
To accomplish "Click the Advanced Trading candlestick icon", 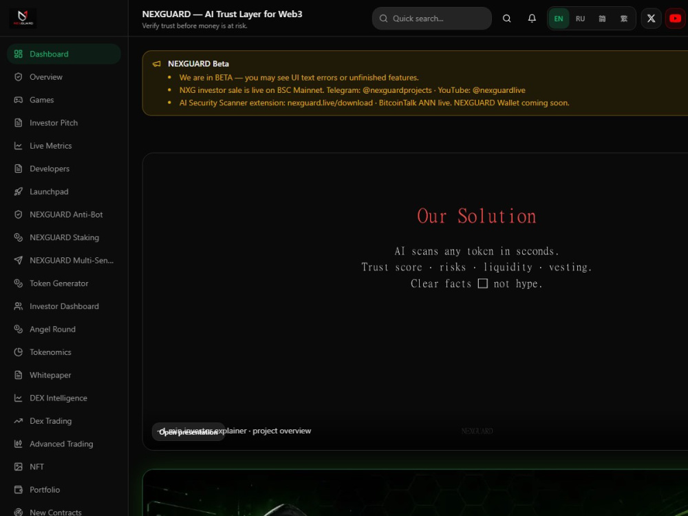I will click(18, 444).
